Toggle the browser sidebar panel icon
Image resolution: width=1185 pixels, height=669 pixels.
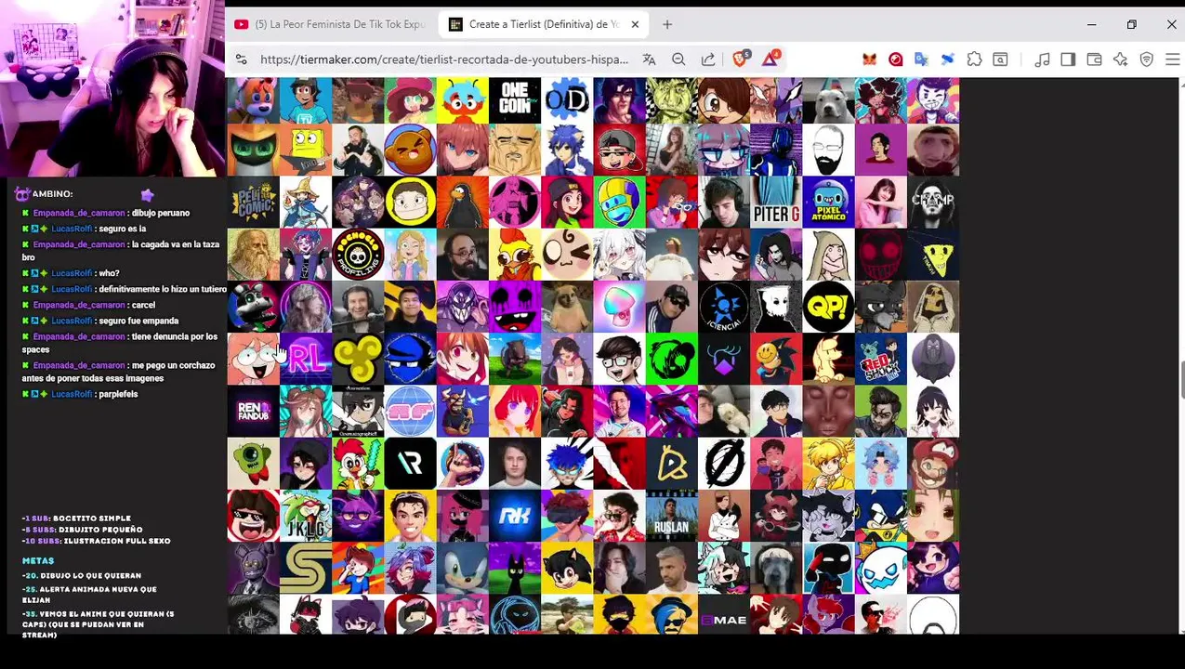(1068, 59)
